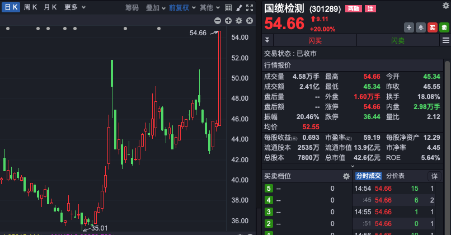
Task: Click the 详 details button
Action: [434, 176]
